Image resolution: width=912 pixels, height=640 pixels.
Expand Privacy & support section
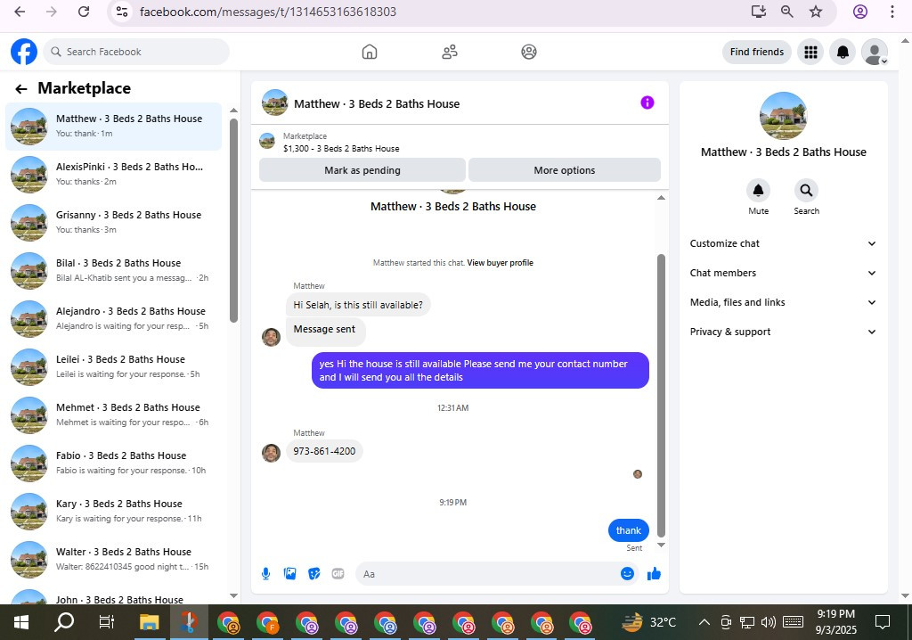pyautogui.click(x=783, y=332)
